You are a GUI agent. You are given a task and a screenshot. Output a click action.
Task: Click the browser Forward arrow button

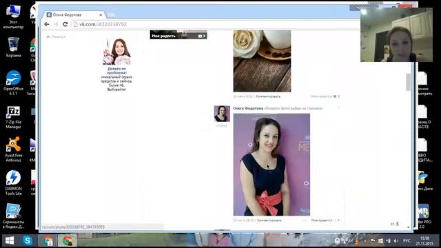(56, 25)
